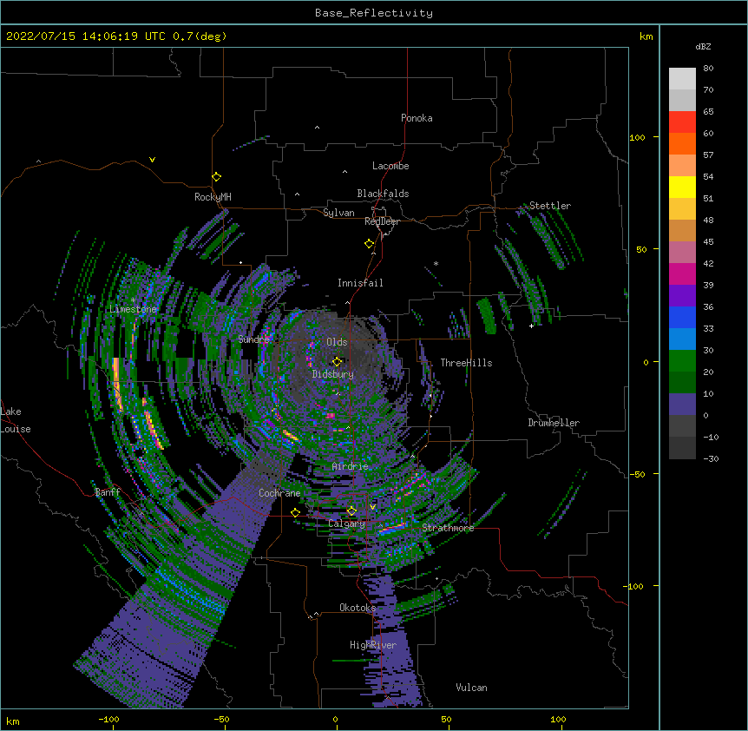Click the red 65 dBZ legend swatch
This screenshot has width=748, height=731.
(682, 122)
